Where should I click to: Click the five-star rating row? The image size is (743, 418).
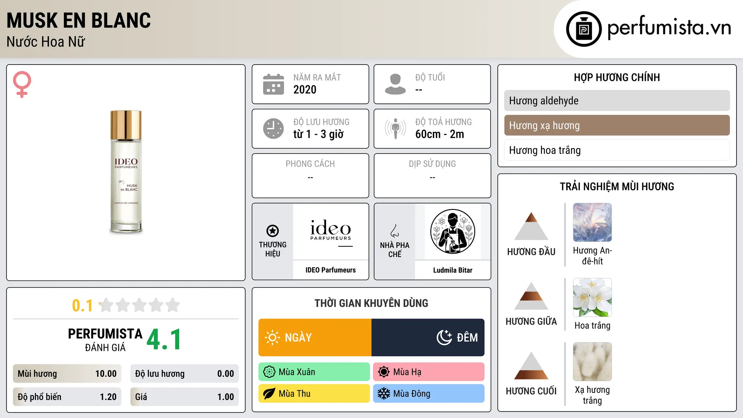click(x=139, y=305)
